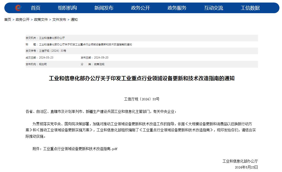Click the 发文机关 value 工业和信息化部办公厅
Viewport: 282px width, 172px height.
[52, 38]
